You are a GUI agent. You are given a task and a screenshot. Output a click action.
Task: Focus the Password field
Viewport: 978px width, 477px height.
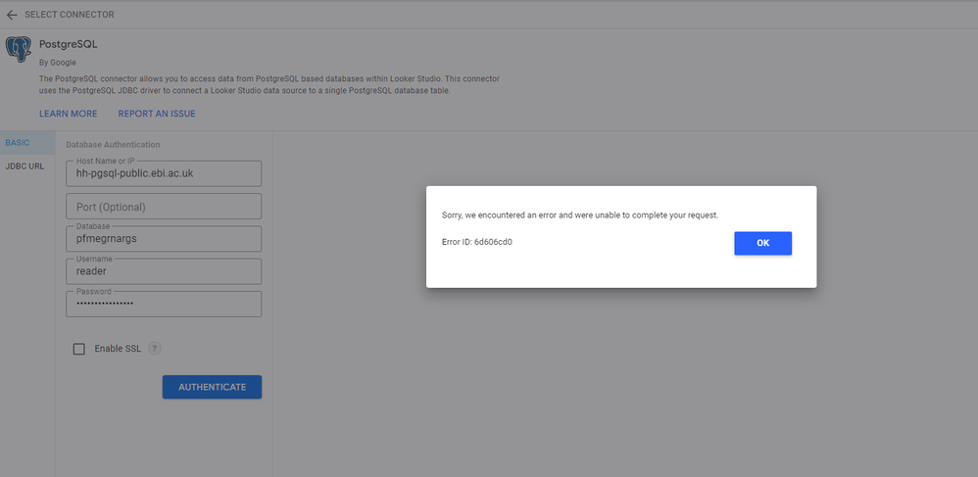164,304
